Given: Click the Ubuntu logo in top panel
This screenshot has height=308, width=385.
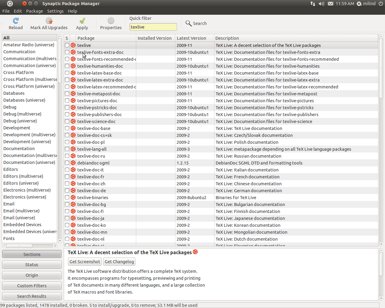Looking at the screenshot, I should [10, 4].
